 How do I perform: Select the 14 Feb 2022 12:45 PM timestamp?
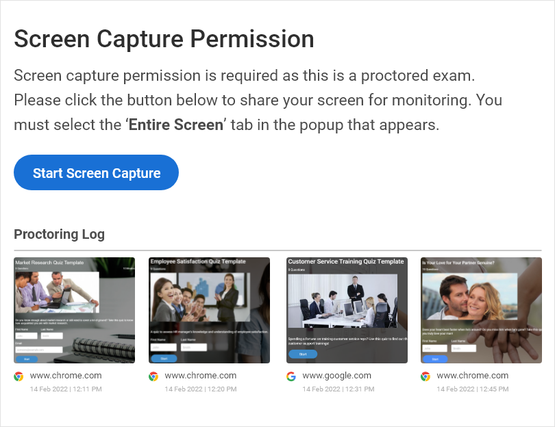pyautogui.click(x=473, y=389)
